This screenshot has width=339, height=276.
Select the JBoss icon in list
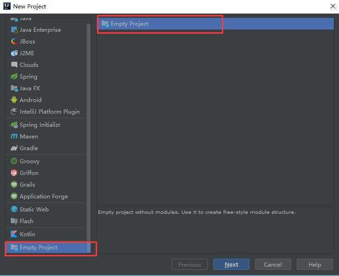pyautogui.click(x=14, y=41)
